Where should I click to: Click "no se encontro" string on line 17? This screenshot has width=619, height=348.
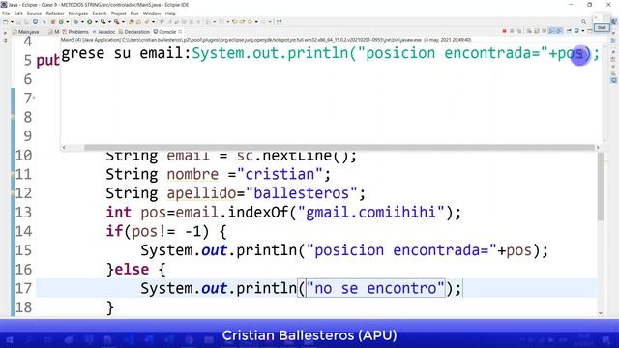(x=375, y=288)
